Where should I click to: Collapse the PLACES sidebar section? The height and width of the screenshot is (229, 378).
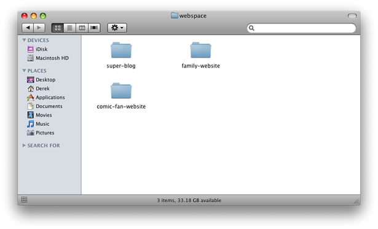pyautogui.click(x=24, y=71)
